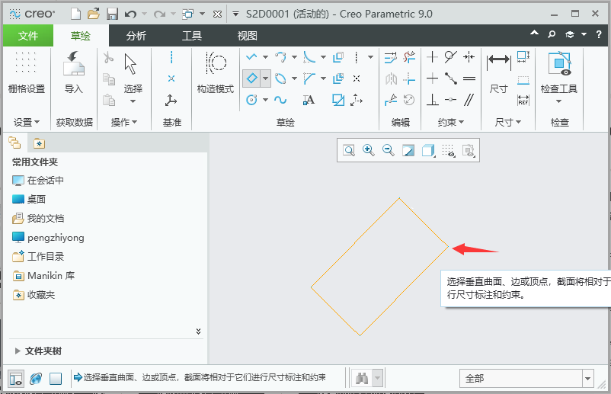Click Save in the quick access toolbar

112,14
